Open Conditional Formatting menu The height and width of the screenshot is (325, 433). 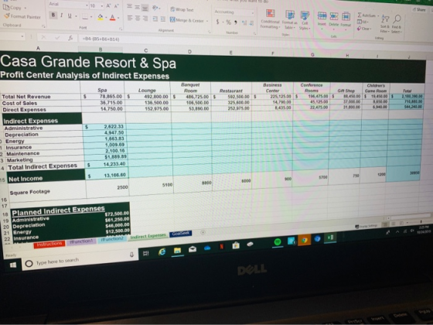[270, 19]
